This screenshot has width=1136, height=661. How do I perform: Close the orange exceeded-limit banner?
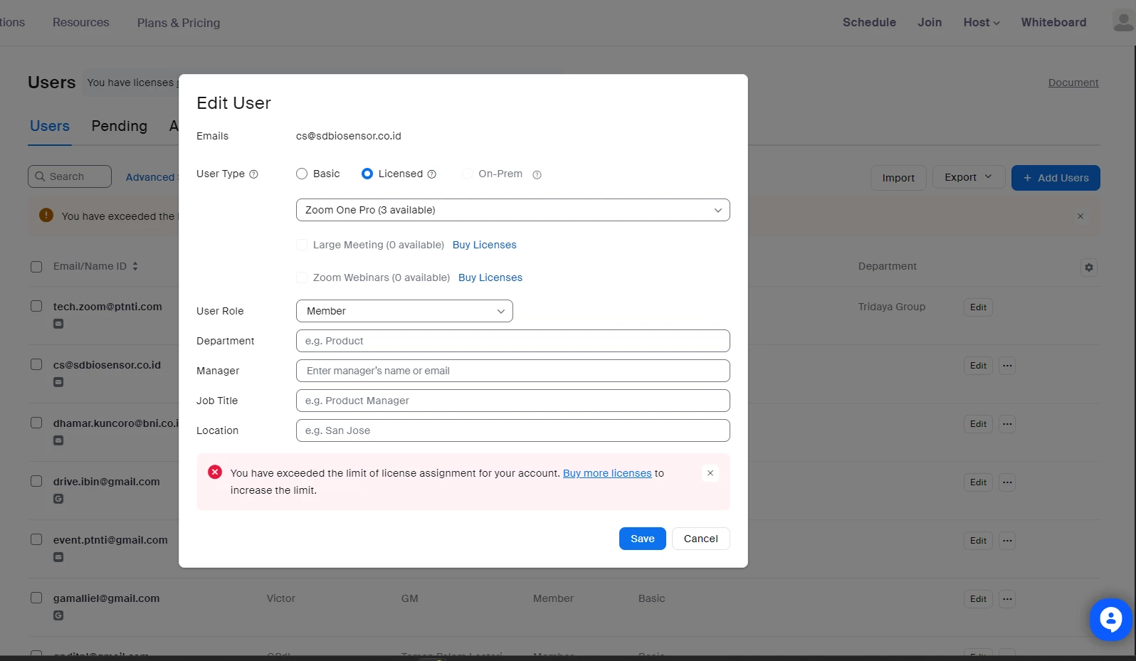click(1080, 216)
